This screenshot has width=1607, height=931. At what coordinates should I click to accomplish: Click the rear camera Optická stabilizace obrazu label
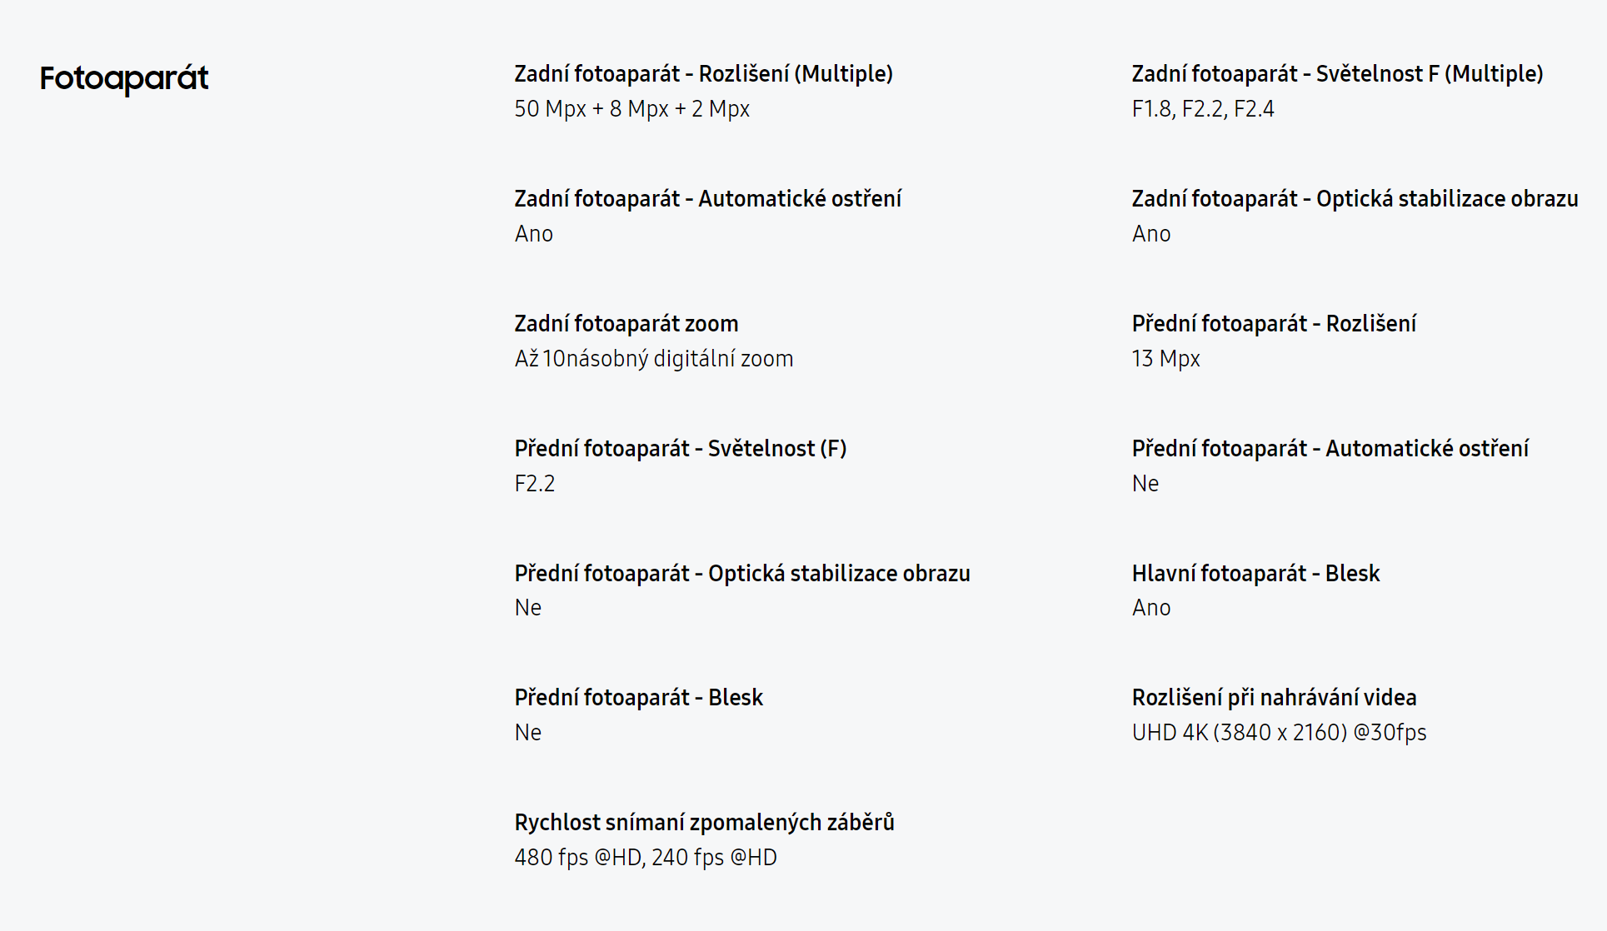coord(1355,199)
